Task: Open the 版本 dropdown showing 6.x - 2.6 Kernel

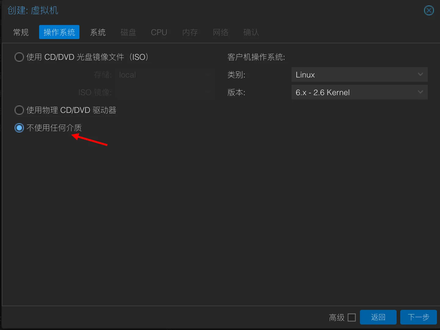Action: pyautogui.click(x=359, y=92)
